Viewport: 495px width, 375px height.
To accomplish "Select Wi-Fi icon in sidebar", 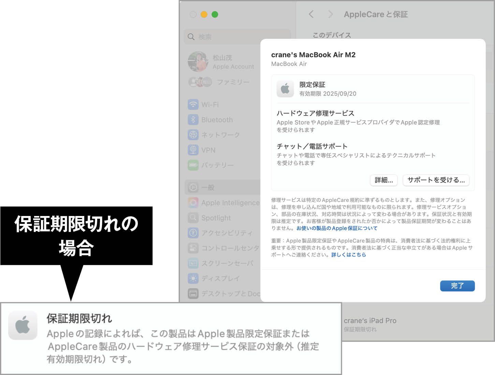I will (193, 104).
